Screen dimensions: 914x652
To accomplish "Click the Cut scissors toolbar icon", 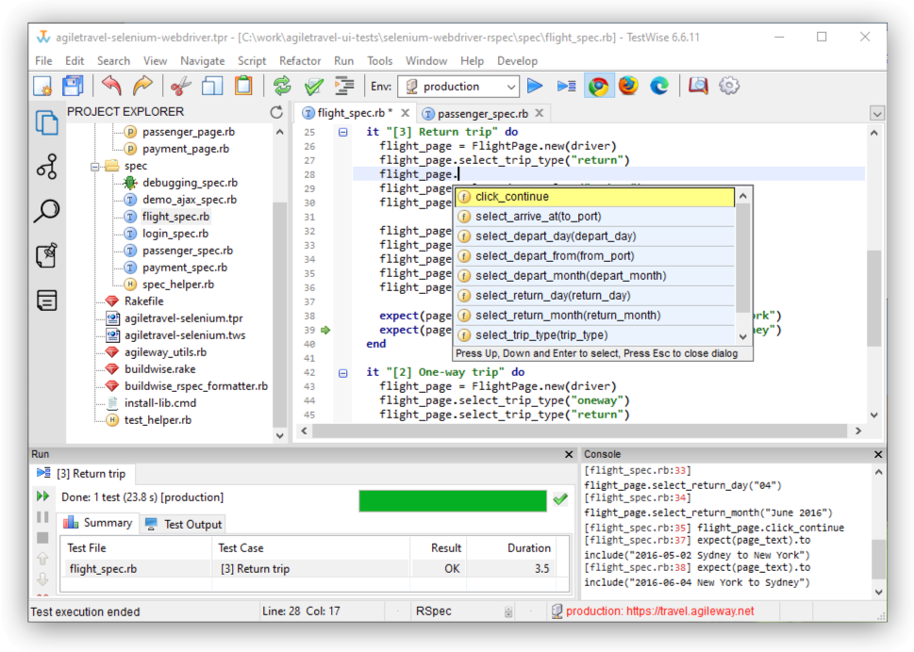I will (180, 87).
